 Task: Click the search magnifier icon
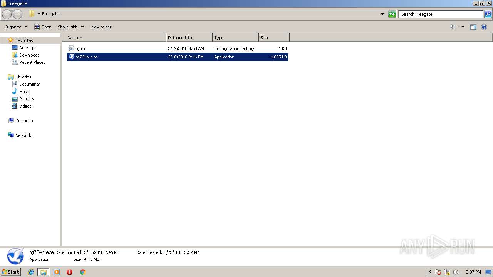tap(488, 14)
